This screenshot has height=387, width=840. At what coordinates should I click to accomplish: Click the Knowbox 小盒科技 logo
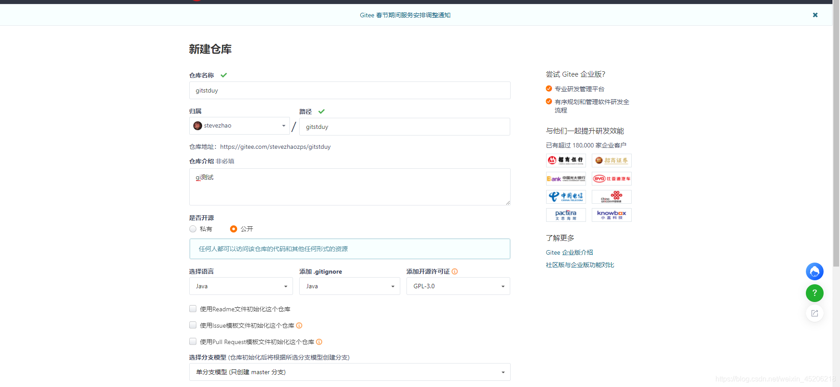point(612,215)
